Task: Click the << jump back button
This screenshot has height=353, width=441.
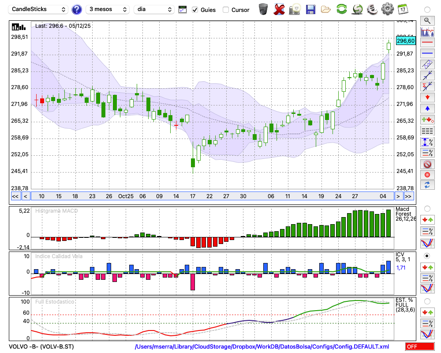Action: (x=15, y=196)
